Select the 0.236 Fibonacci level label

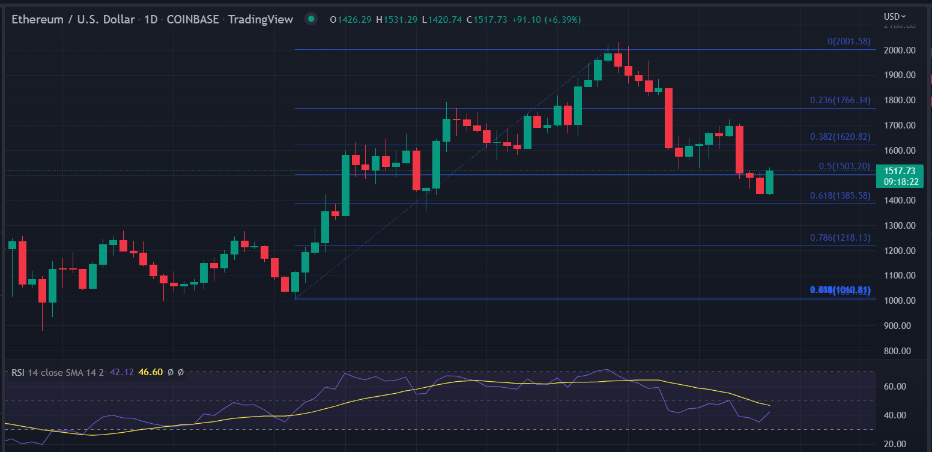(x=838, y=100)
